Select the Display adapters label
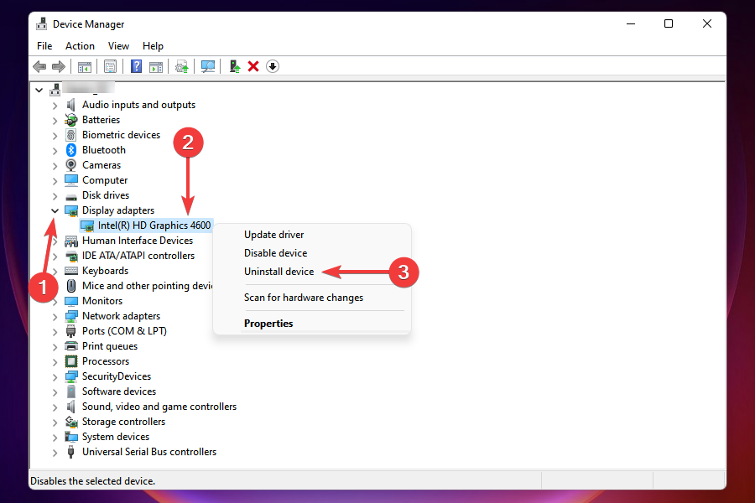 118,210
